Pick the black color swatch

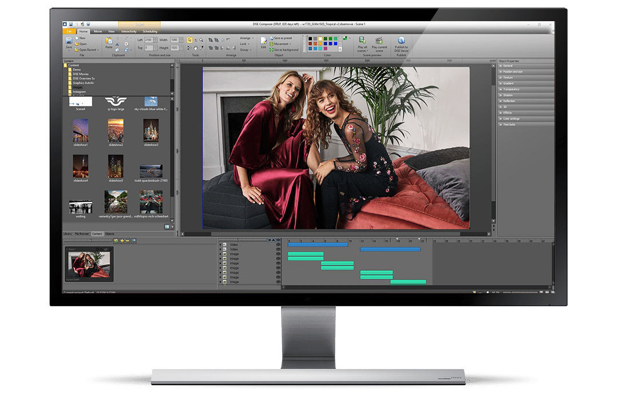coord(310,39)
